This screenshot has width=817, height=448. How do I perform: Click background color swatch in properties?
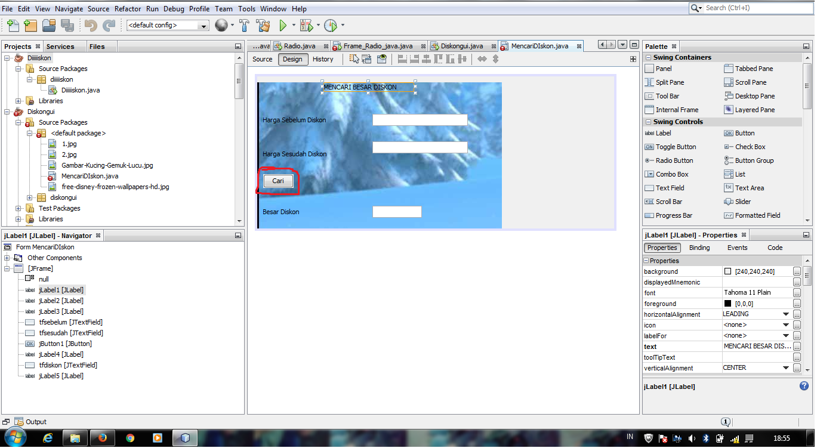[x=727, y=271]
